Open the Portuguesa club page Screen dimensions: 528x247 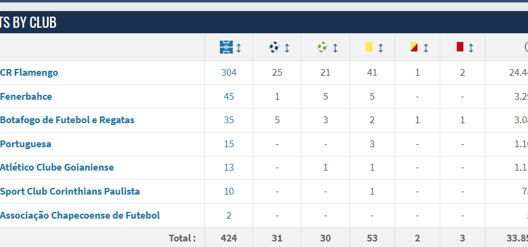pos(26,144)
